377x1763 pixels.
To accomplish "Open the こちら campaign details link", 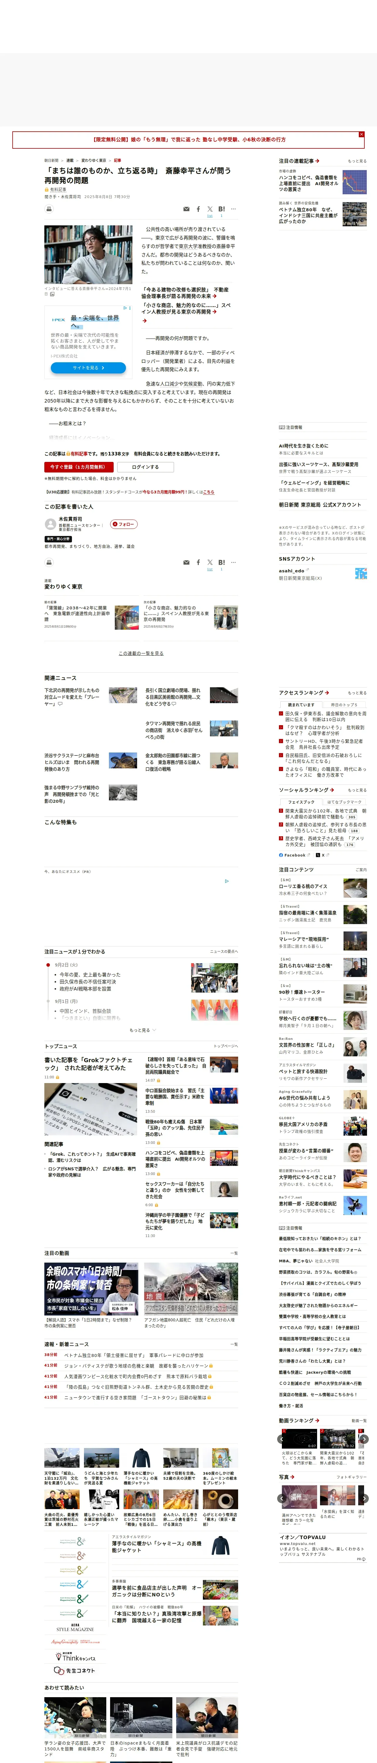I will point(209,492).
